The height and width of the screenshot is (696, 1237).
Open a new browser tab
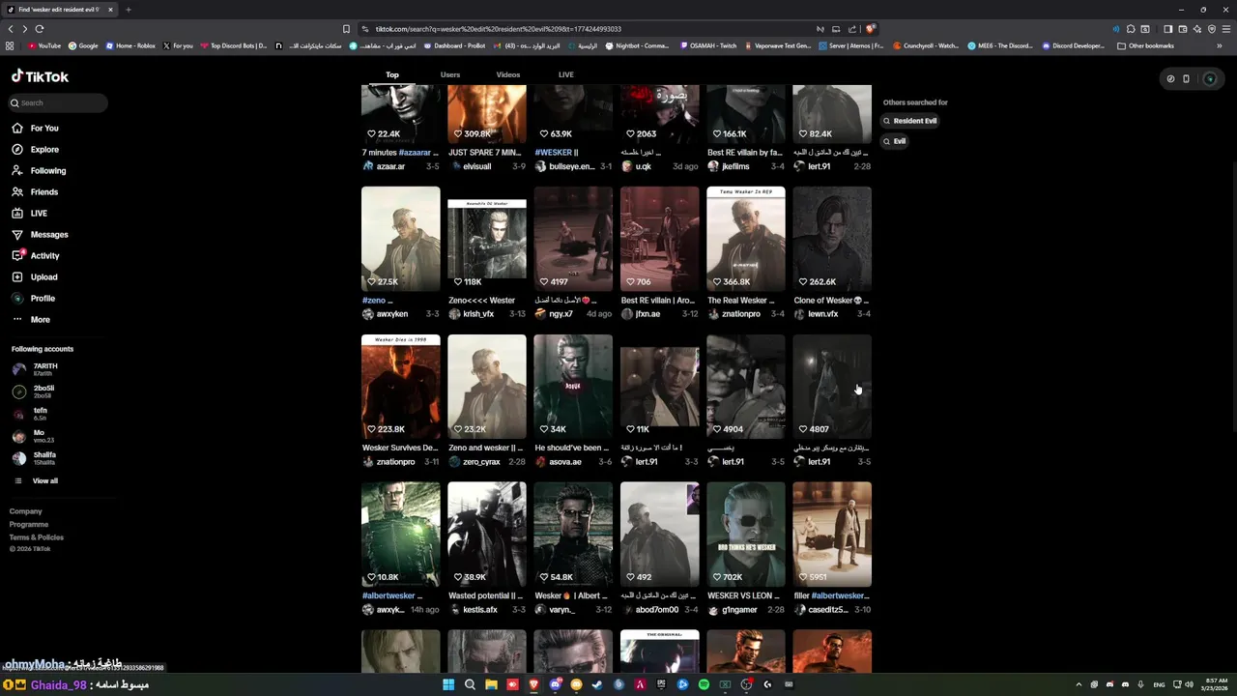click(x=128, y=10)
